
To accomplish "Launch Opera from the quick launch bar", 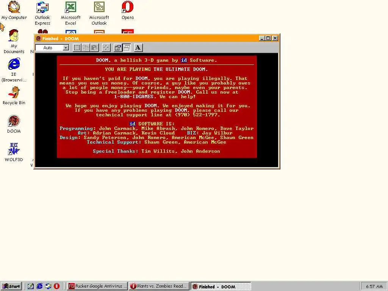I will click(57, 286).
